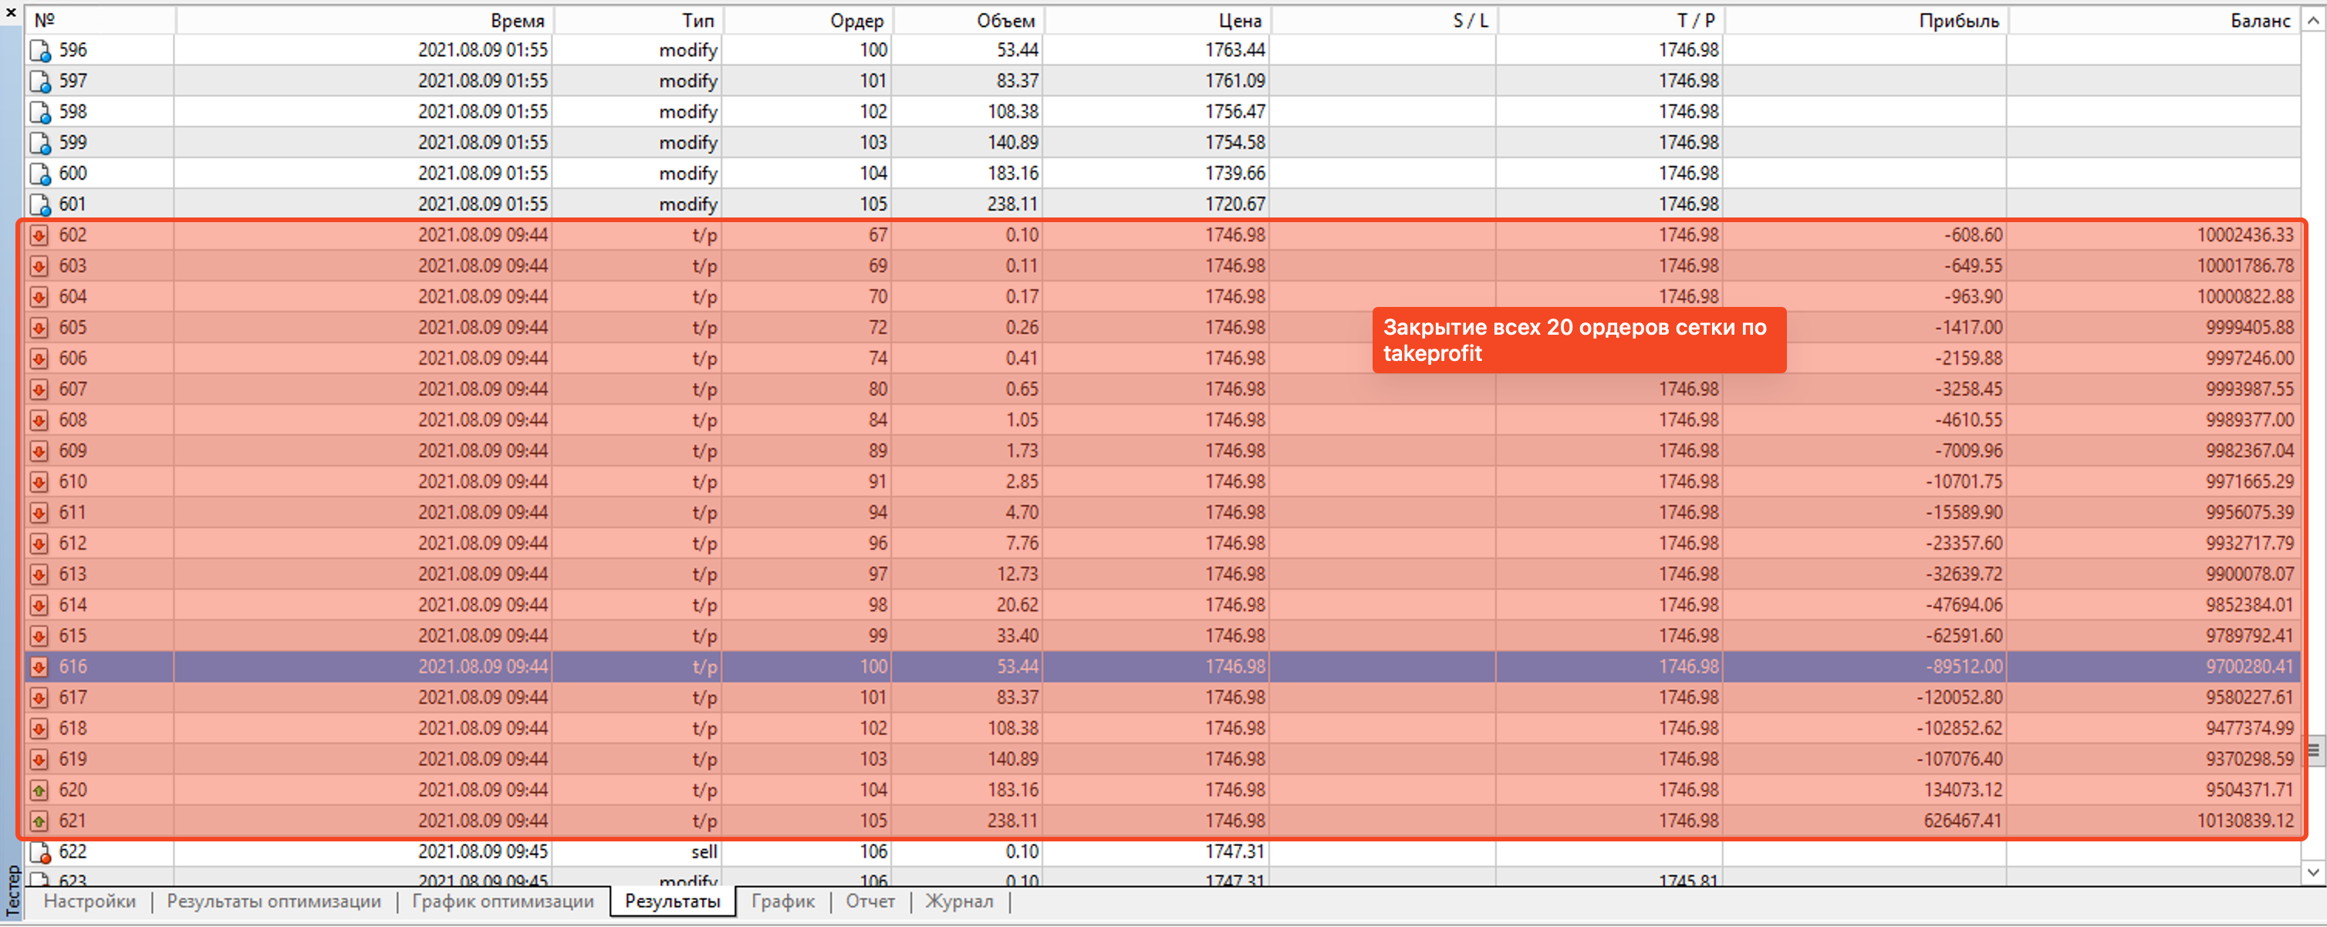Click the sell order icon of row 622
The image size is (2327, 927).
pyautogui.click(x=40, y=852)
